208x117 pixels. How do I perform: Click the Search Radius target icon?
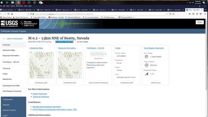coord(147,65)
